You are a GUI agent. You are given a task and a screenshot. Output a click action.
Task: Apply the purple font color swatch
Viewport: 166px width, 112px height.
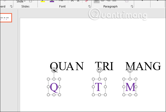point(52,2)
